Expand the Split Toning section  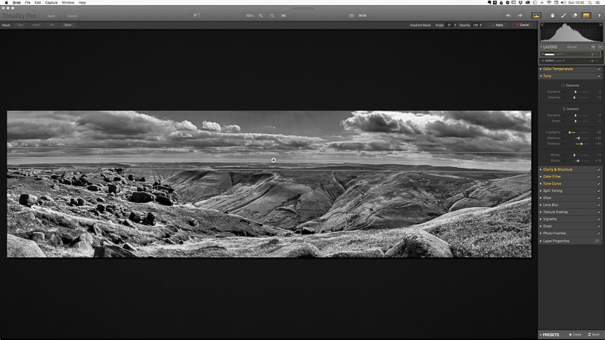click(553, 190)
